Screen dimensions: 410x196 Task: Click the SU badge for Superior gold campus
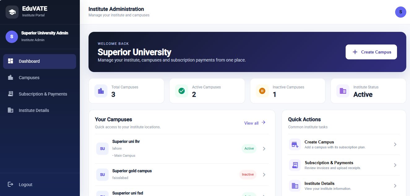point(102,175)
